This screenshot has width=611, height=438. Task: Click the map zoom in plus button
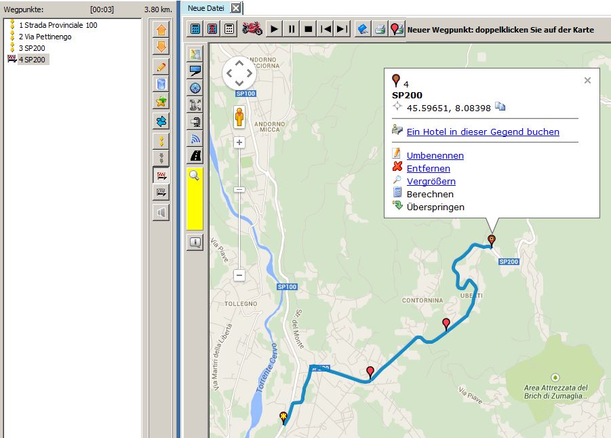239,143
